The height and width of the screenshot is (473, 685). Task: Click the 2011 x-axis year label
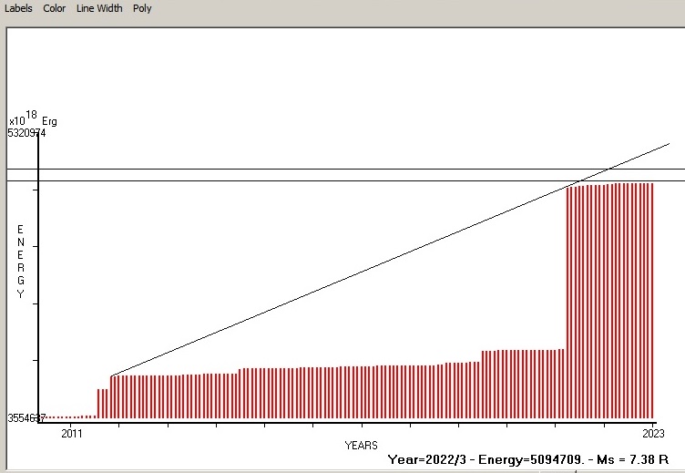pyautogui.click(x=72, y=434)
